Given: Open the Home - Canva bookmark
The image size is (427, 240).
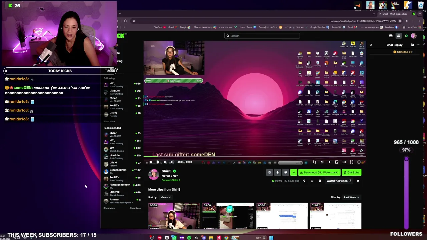Looking at the screenshot, I should click(248, 27).
